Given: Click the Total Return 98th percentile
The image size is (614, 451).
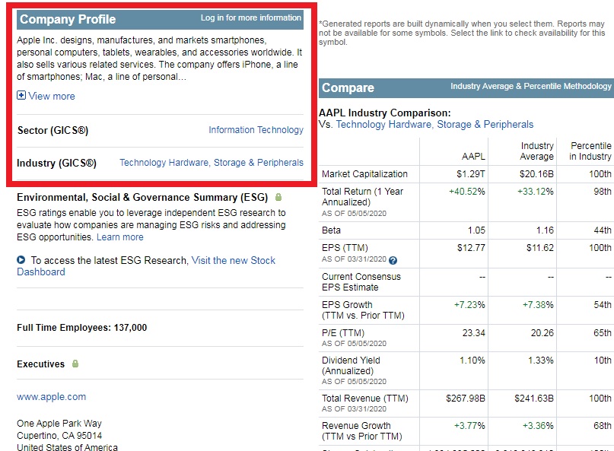Looking at the screenshot, I should coord(603,192).
